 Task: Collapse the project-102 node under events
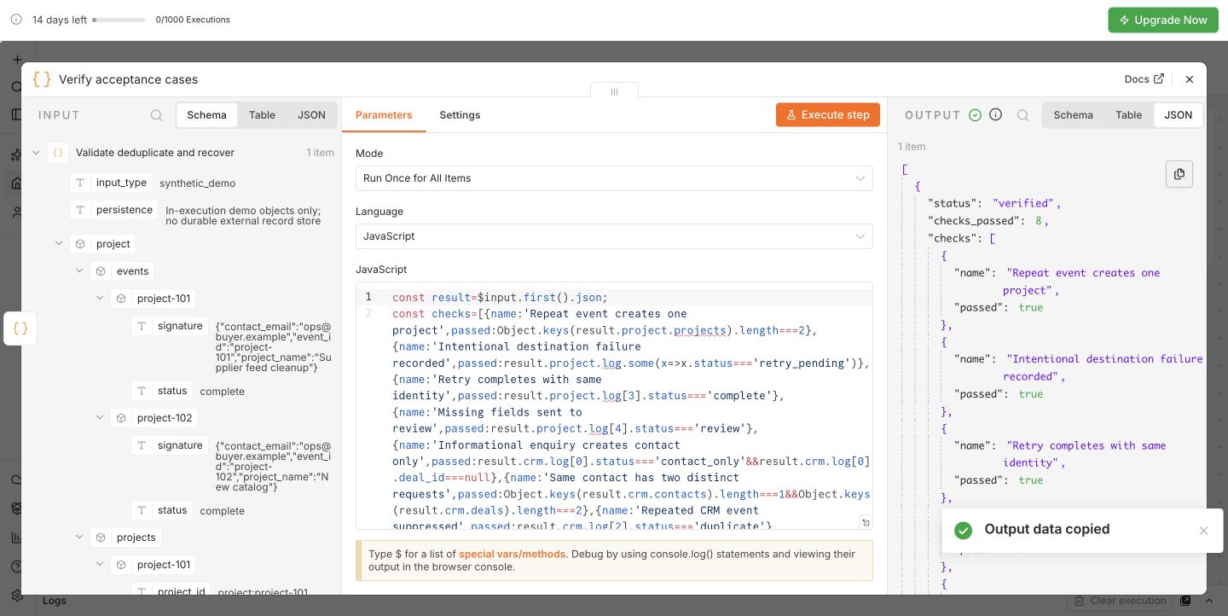pos(100,418)
